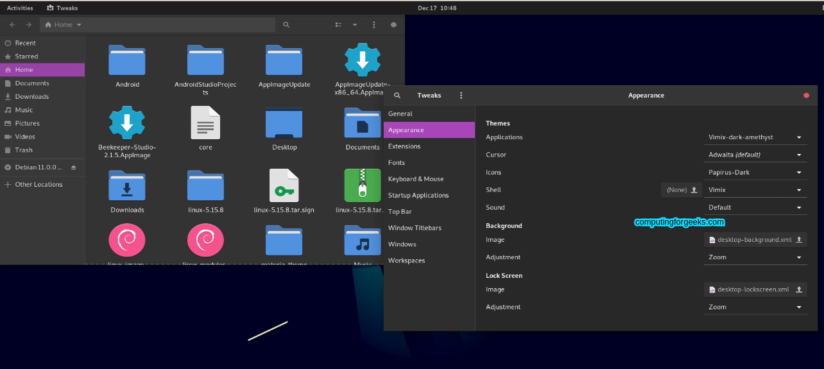The height and width of the screenshot is (369, 824).
Task: Open Documents in Files sidebar
Action: (42, 83)
